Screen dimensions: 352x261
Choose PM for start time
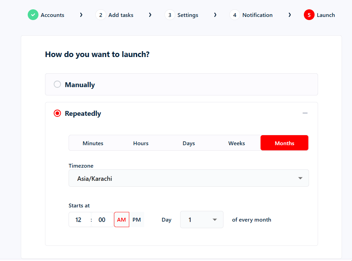click(137, 220)
